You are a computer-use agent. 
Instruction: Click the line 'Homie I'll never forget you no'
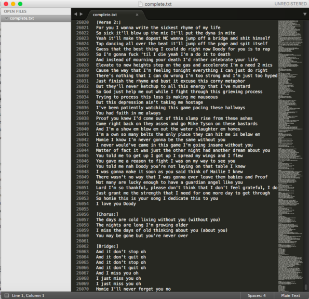133,289
